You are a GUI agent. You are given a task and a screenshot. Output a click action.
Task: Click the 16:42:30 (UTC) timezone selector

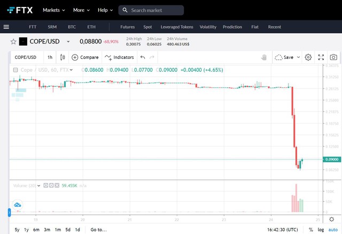point(283,230)
